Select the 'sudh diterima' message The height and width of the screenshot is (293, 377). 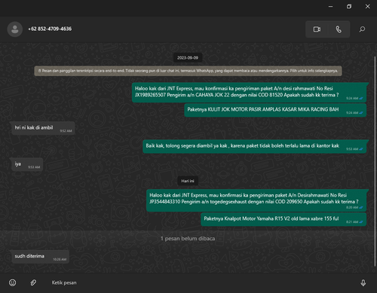pyautogui.click(x=40, y=257)
